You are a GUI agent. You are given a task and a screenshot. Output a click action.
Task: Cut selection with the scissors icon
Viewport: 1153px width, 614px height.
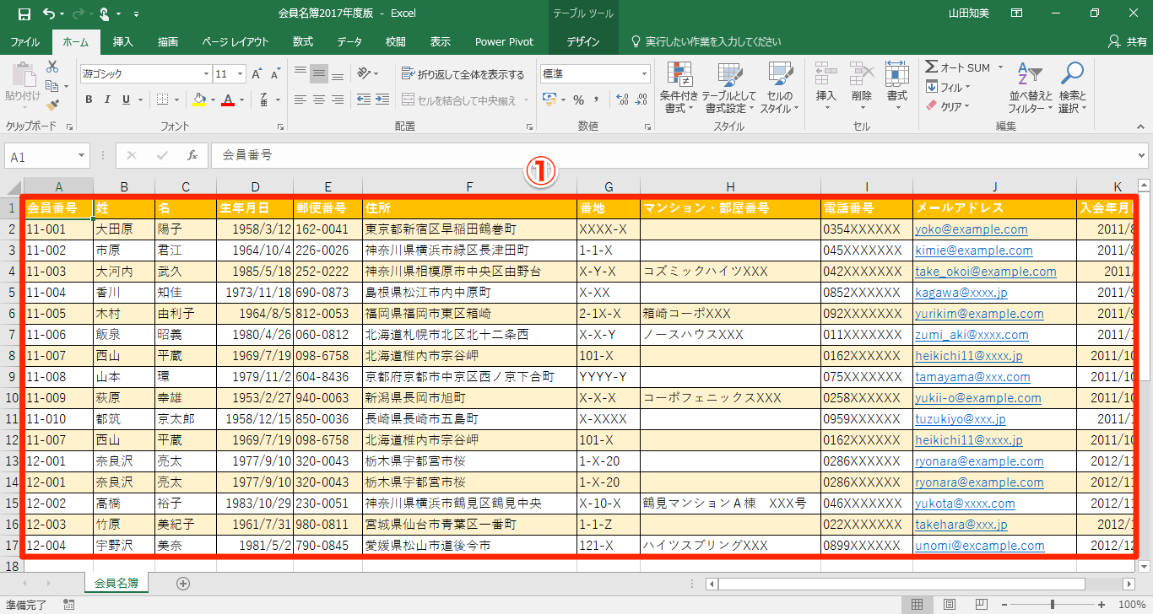pyautogui.click(x=52, y=67)
